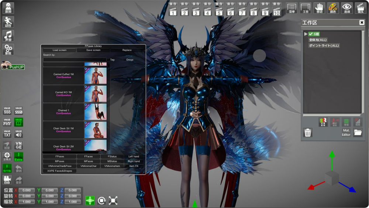
Task: Toggle the green 操作轴 manipulation axis button
Action: coord(7,168)
